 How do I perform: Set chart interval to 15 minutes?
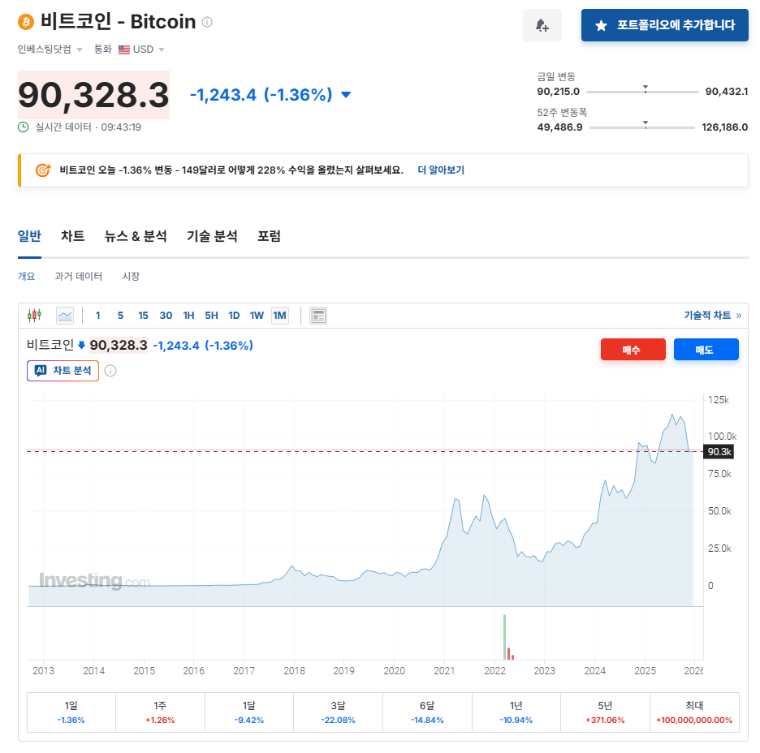click(x=143, y=316)
